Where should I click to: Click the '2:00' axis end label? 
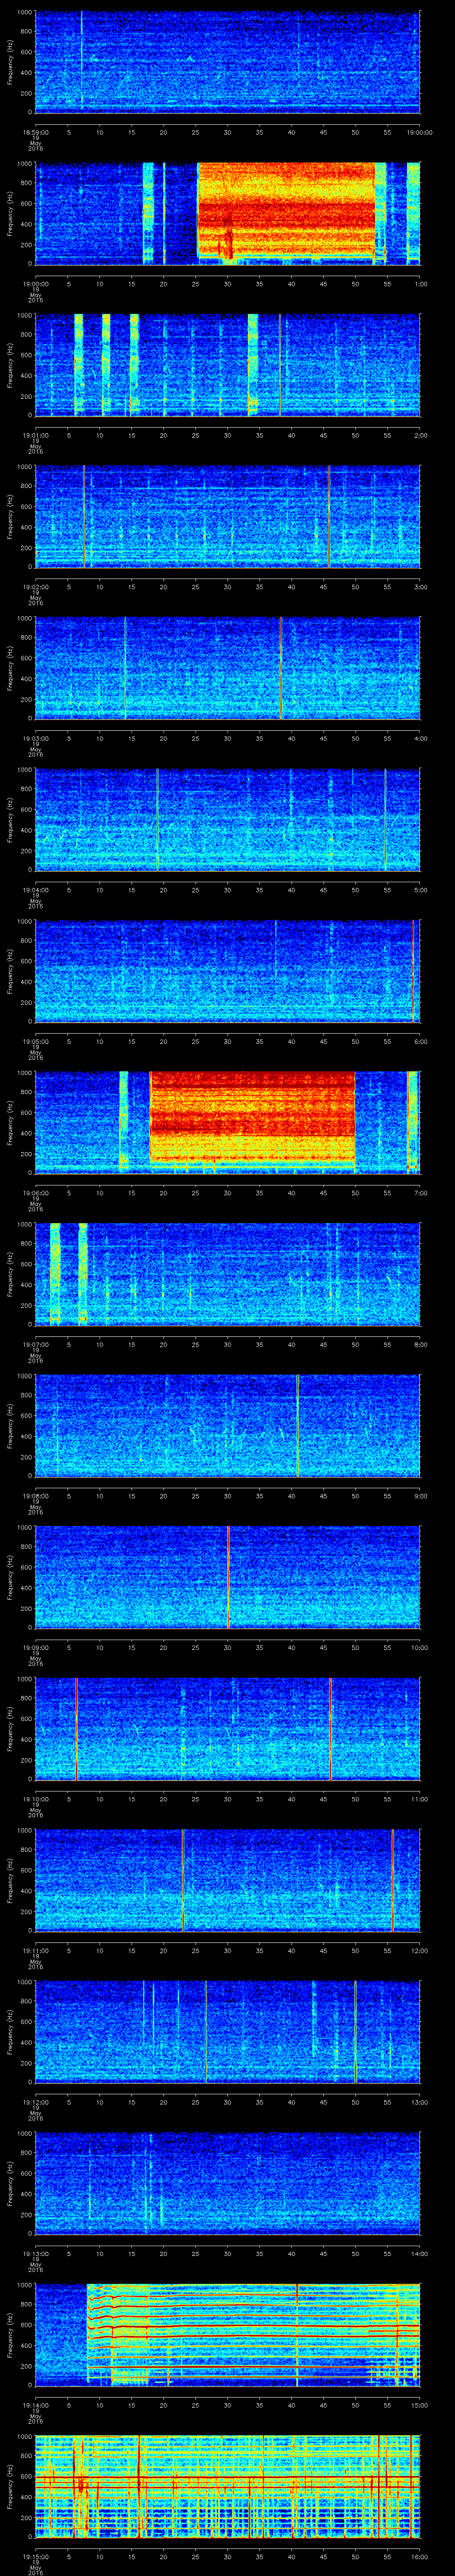[420, 435]
